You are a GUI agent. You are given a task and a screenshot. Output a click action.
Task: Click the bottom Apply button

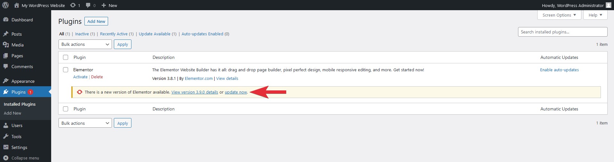point(122,123)
